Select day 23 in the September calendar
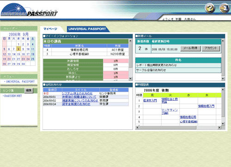 point(23,59)
